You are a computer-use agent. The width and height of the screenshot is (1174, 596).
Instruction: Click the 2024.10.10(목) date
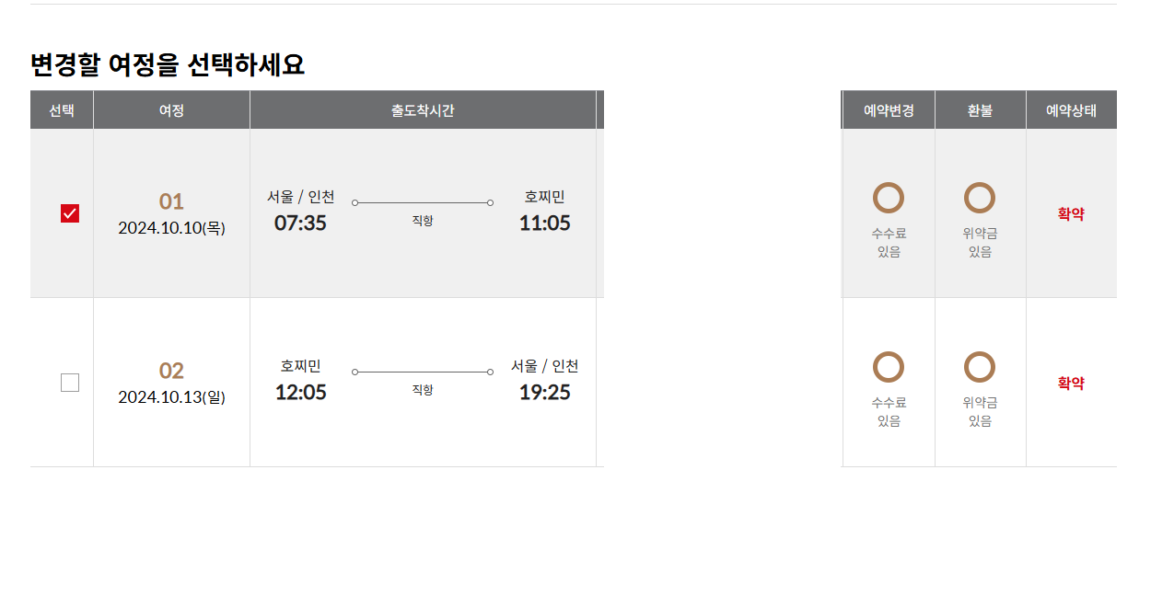pos(171,228)
